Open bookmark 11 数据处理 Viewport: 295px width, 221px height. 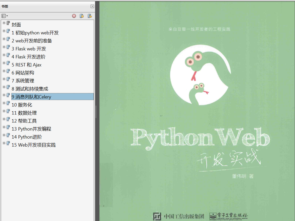tap(24, 113)
